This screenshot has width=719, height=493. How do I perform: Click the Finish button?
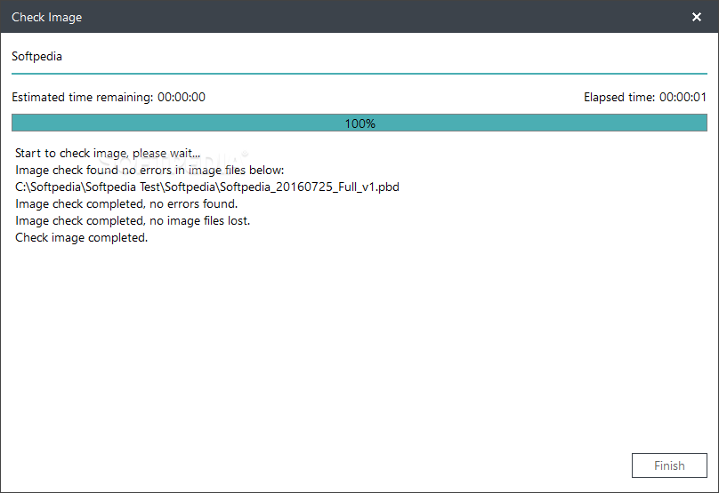(x=669, y=465)
